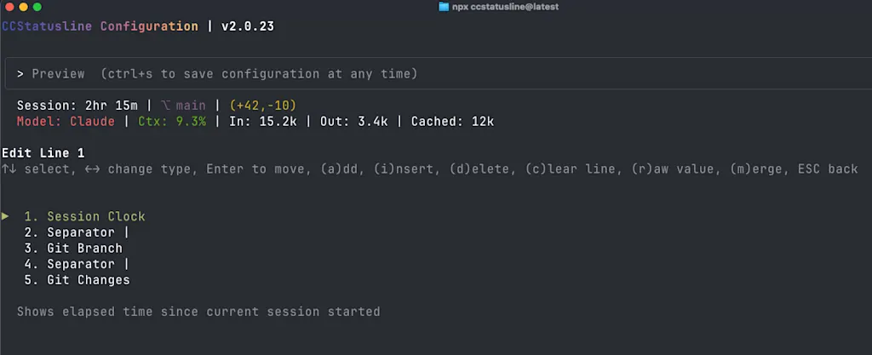Click the folder icon in title bar
This screenshot has height=355, width=872.
443,7
